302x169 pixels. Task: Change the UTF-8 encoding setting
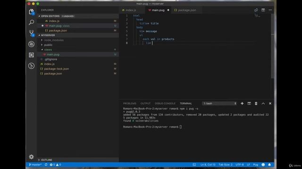(x=240, y=165)
